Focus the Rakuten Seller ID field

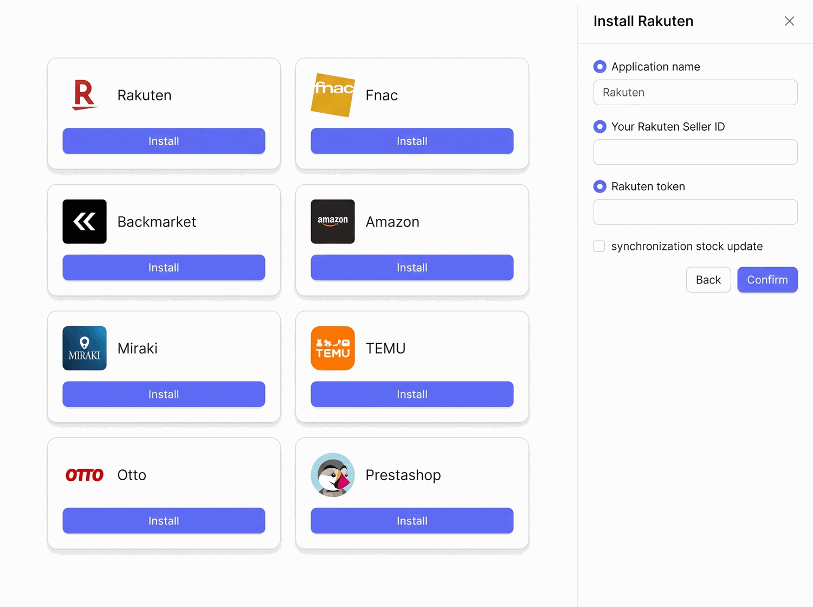click(x=695, y=152)
